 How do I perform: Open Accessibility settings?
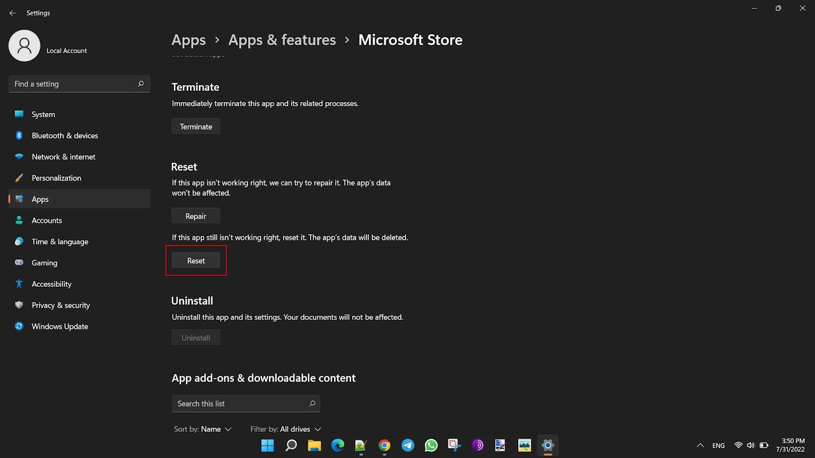(79, 284)
